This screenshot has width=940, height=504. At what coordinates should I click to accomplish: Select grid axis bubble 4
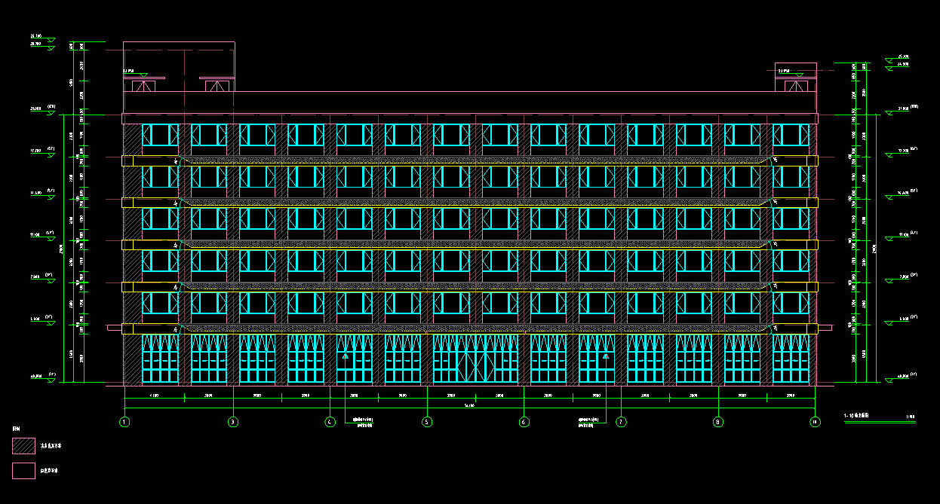[330, 422]
